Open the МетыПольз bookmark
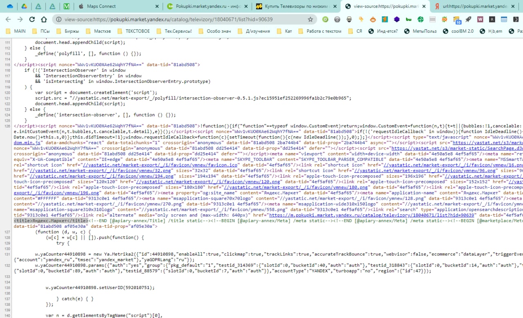 (x=420, y=31)
